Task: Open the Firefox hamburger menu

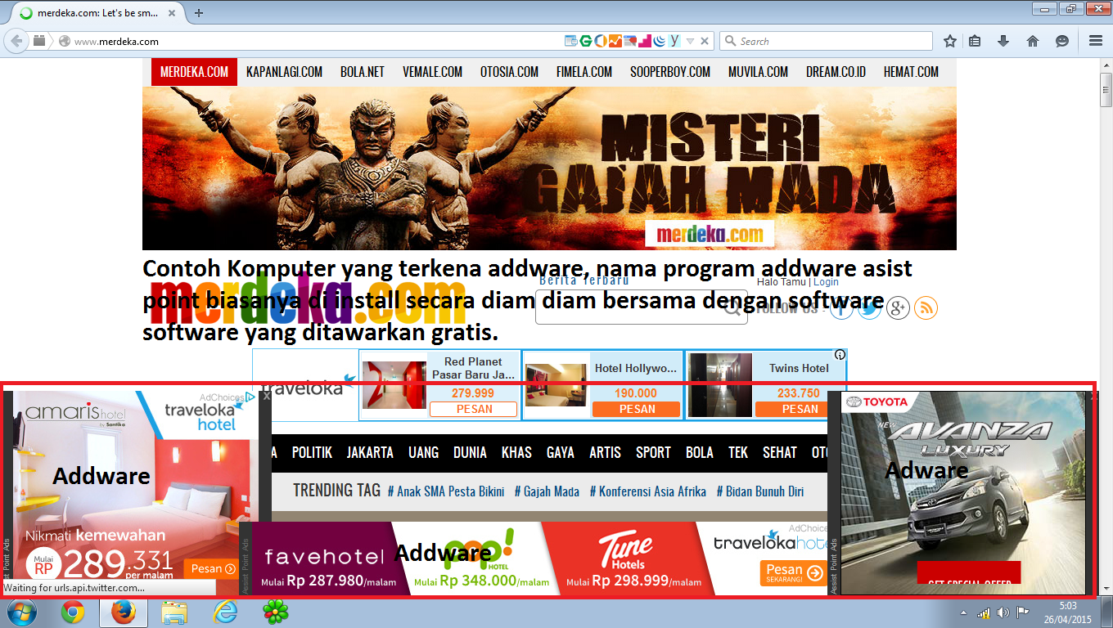Action: point(1096,41)
